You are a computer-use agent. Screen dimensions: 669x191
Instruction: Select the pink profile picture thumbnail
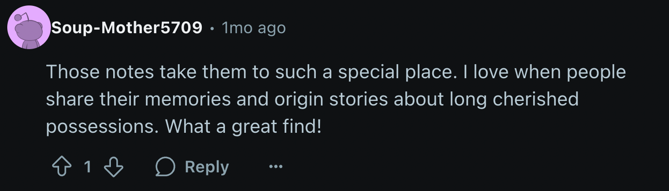click(29, 28)
